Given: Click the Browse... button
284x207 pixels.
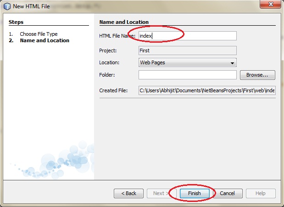Looking at the screenshot, I should click(x=257, y=75).
